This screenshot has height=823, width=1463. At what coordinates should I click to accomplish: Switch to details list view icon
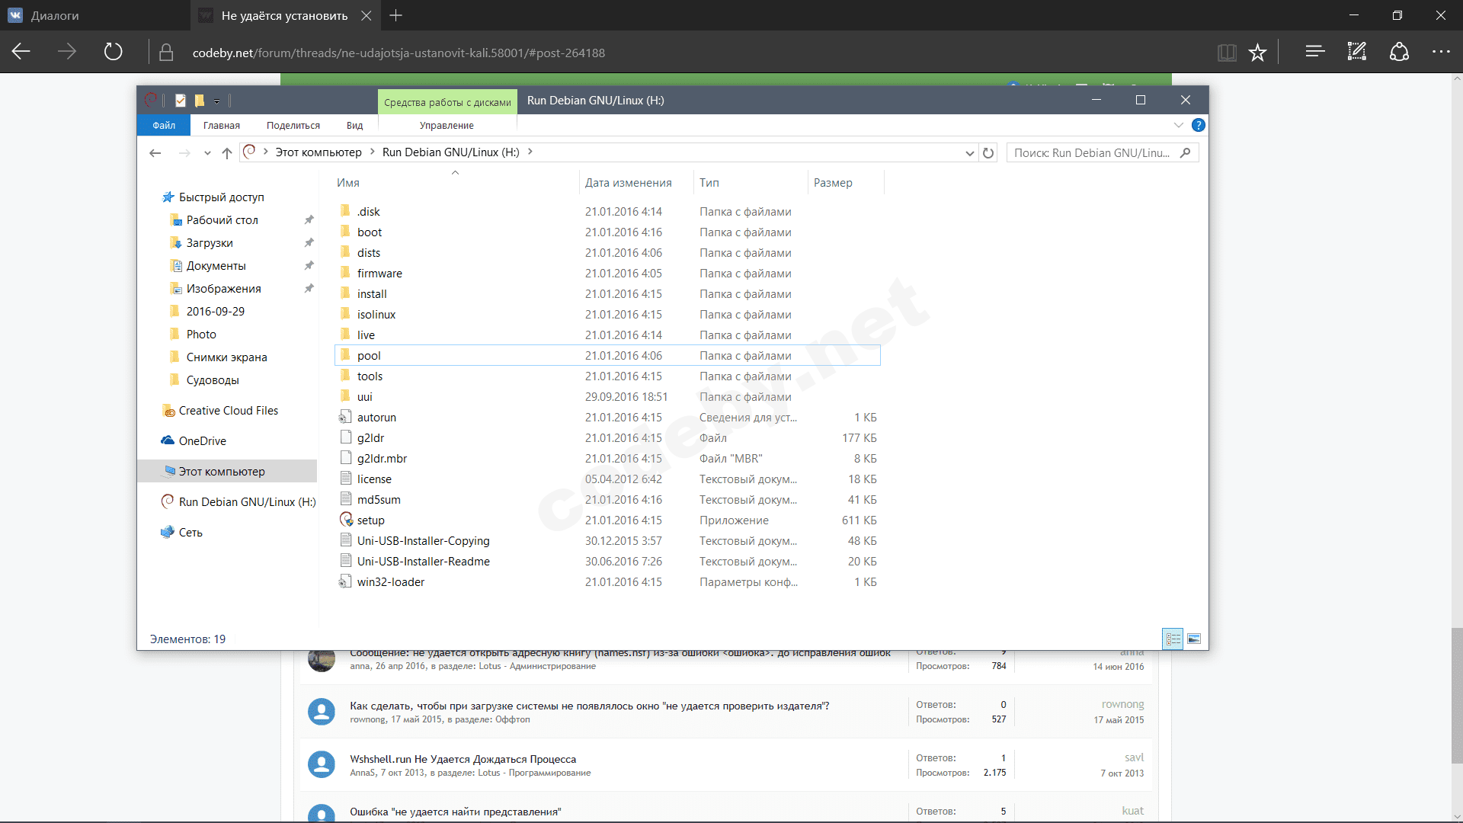point(1173,639)
